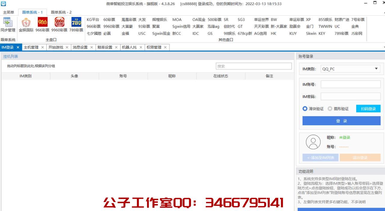Select the 大赢家 platform entry
Screen dimensions: 385x211
pos(198,26)
